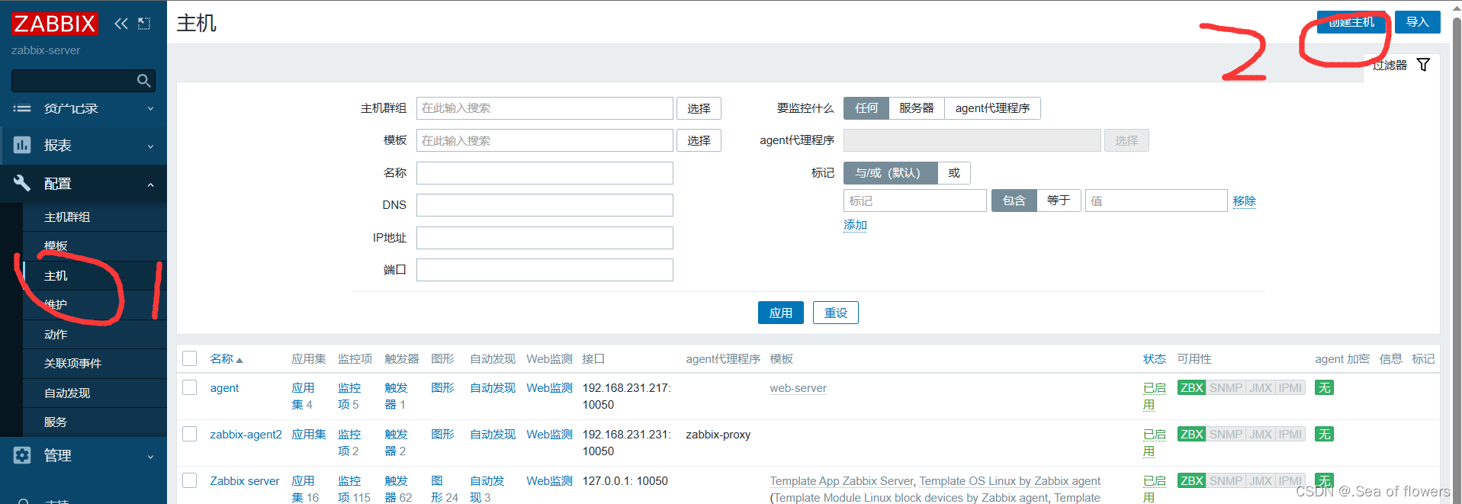
Task: Select 等于 tag operator
Action: (1059, 201)
